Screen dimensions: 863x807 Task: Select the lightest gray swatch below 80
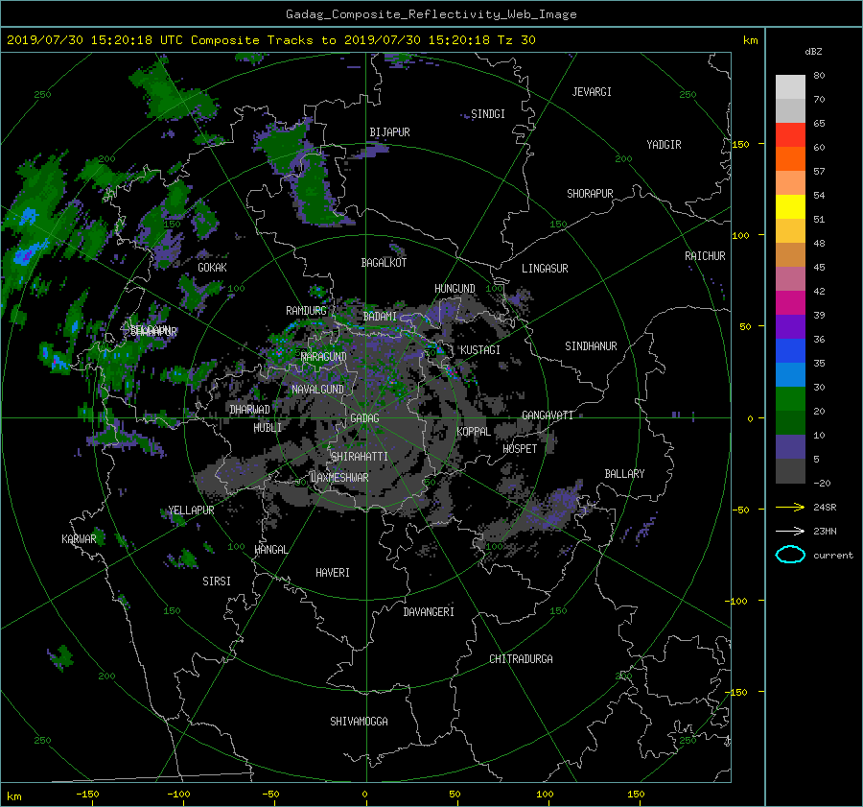tap(790, 86)
